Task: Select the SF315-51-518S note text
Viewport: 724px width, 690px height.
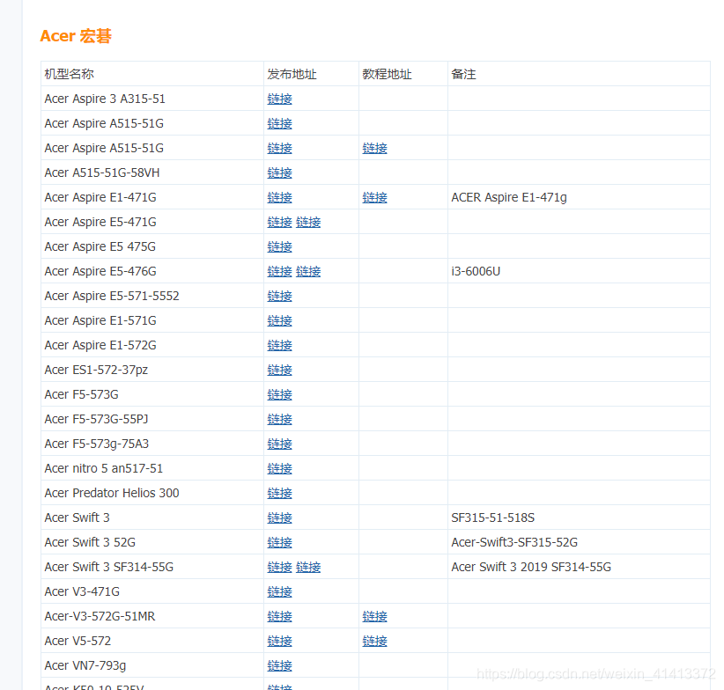Action: (x=492, y=517)
